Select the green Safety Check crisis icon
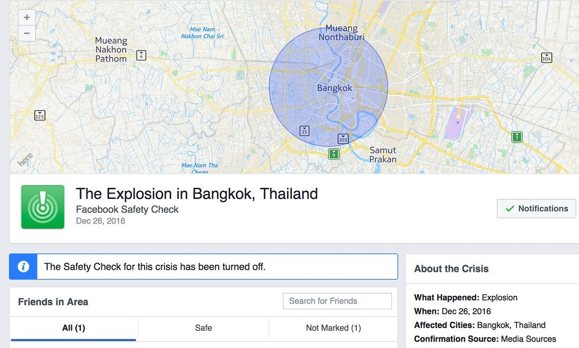 pos(42,207)
